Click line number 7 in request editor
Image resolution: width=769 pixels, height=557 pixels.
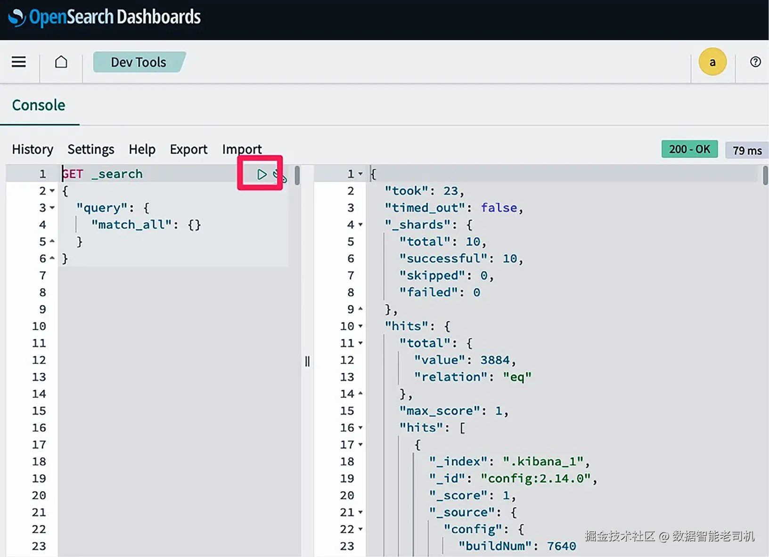click(x=43, y=275)
